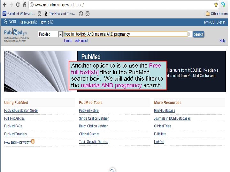Viewport: 230px width, 172px height.
Task: Open PubMed Quick Start Guide
Action: (21, 111)
